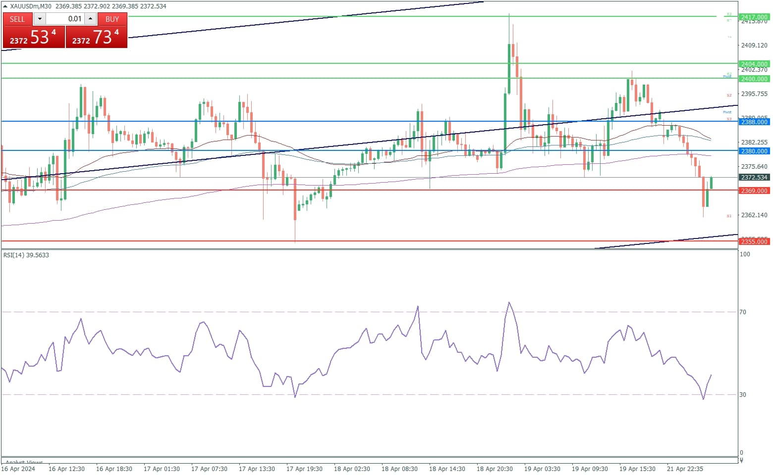
Task: Click the 2409.120 price scale value
Action: coord(754,45)
